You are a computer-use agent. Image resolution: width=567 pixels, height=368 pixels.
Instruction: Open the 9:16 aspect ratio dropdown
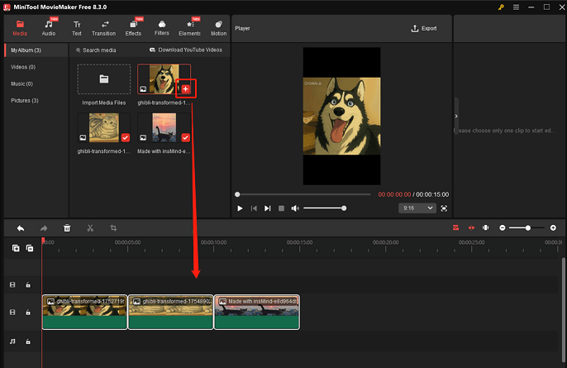[x=417, y=208]
